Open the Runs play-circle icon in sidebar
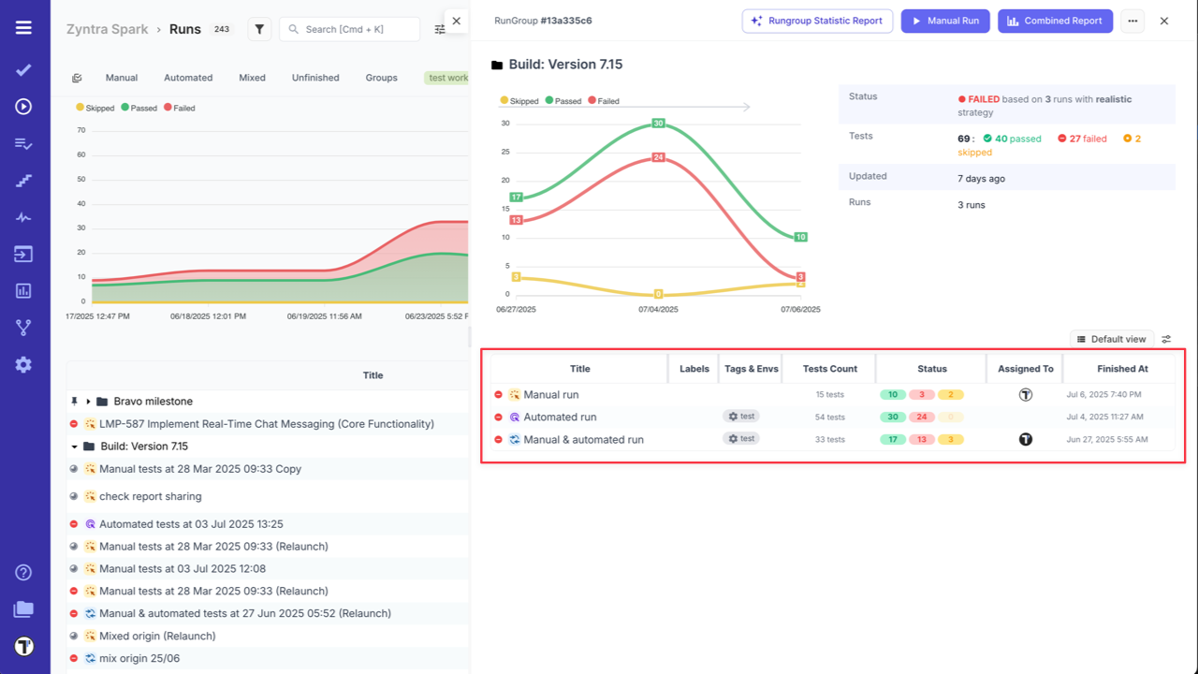The width and height of the screenshot is (1198, 674). (x=23, y=107)
